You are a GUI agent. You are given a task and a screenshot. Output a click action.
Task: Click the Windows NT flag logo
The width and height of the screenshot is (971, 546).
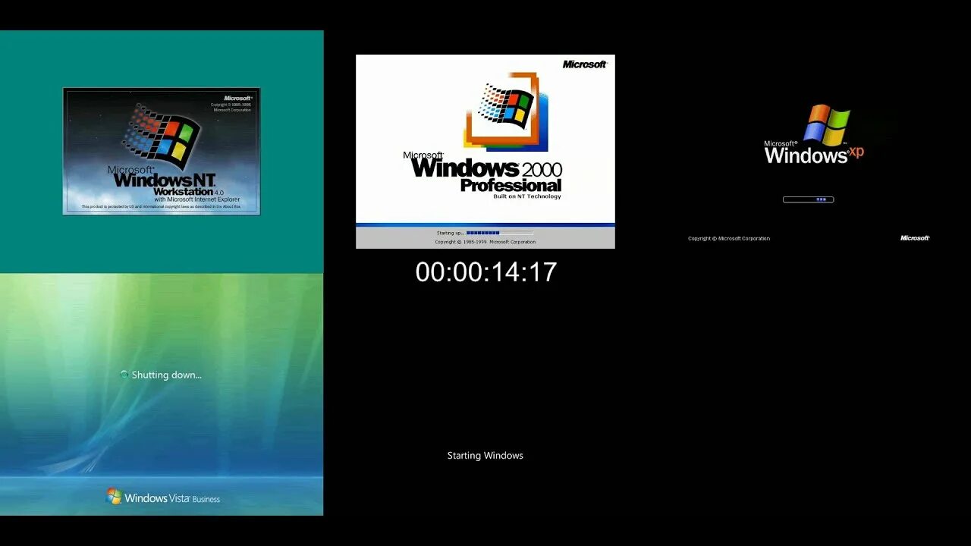coord(162,136)
